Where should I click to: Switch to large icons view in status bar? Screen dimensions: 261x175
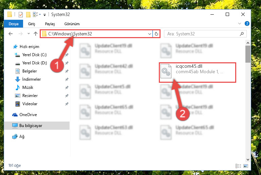pos(246,166)
